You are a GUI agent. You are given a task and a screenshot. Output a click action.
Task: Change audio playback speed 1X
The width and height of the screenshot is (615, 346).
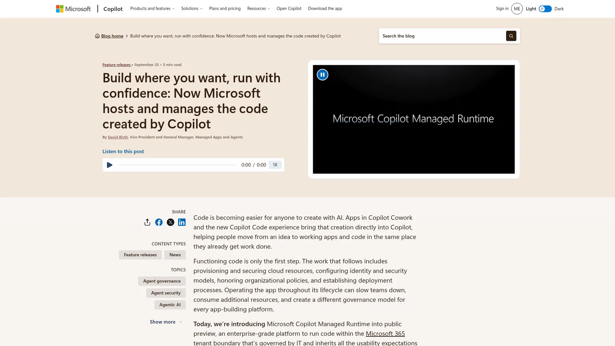pyautogui.click(x=275, y=165)
